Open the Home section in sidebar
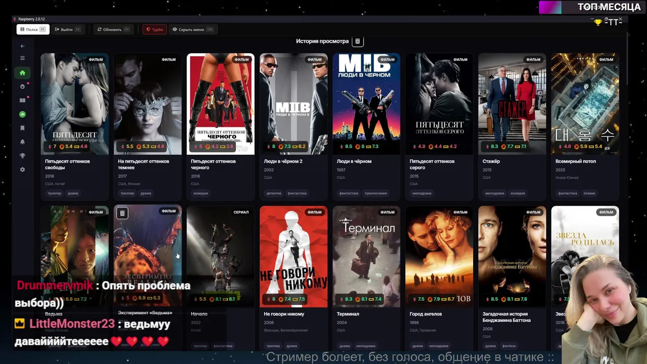The width and height of the screenshot is (647, 364). point(22,73)
